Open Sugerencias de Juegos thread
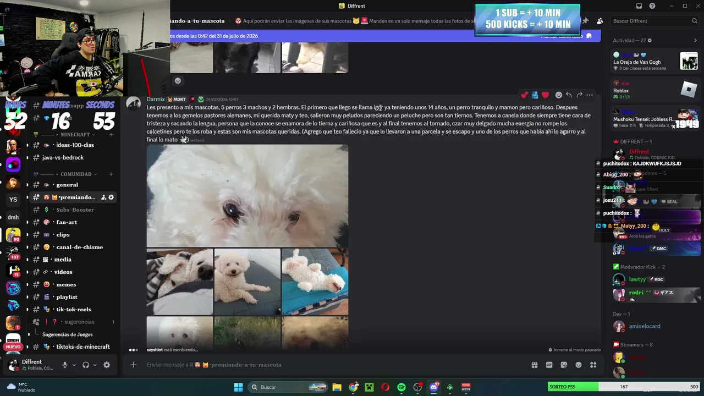The height and width of the screenshot is (396, 704). [x=68, y=334]
